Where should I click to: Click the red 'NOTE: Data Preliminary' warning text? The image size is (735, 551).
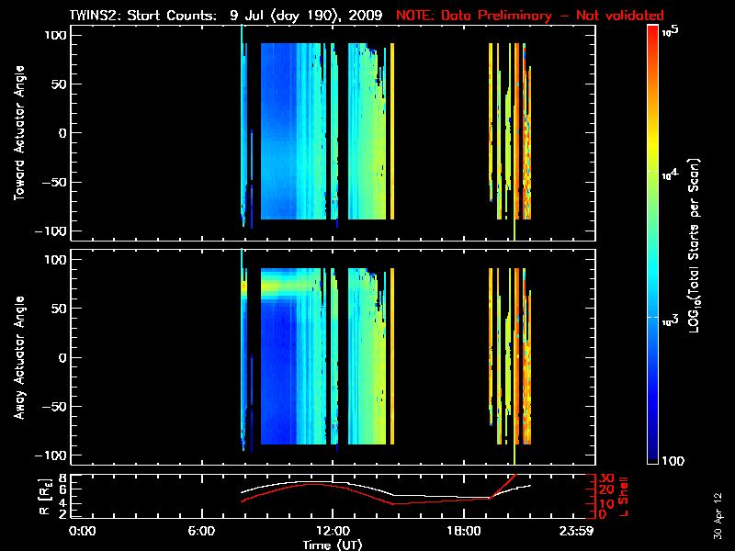tap(529, 16)
